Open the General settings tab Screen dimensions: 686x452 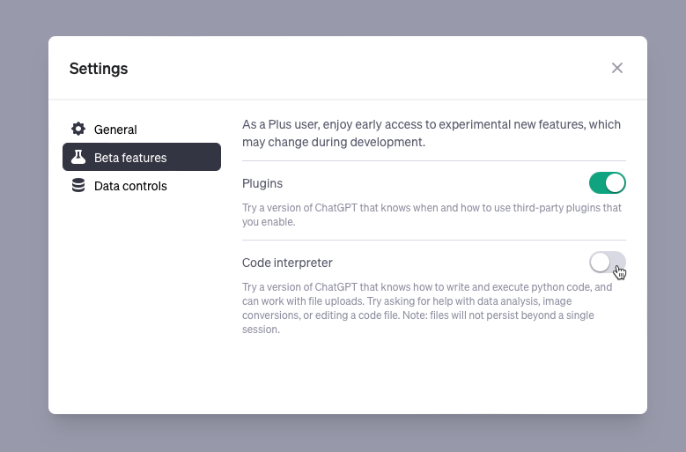[115, 130]
